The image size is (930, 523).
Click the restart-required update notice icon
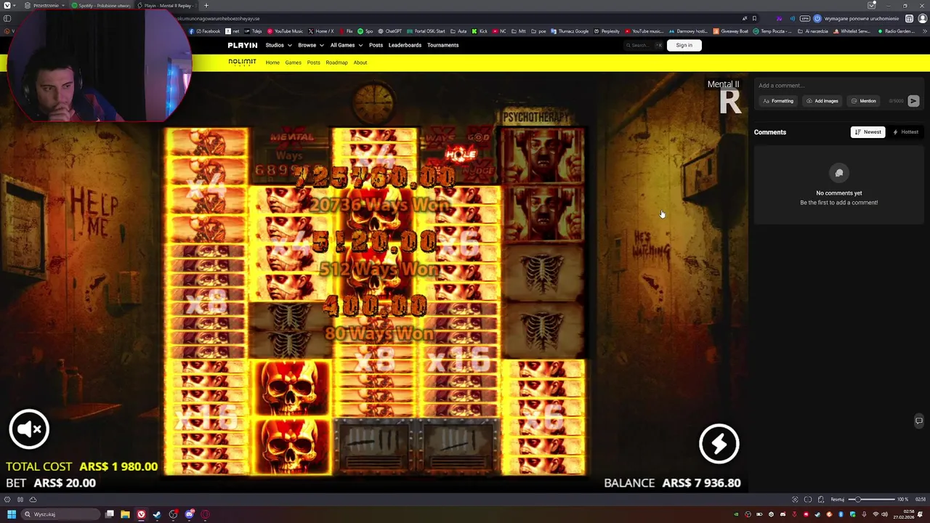click(817, 18)
